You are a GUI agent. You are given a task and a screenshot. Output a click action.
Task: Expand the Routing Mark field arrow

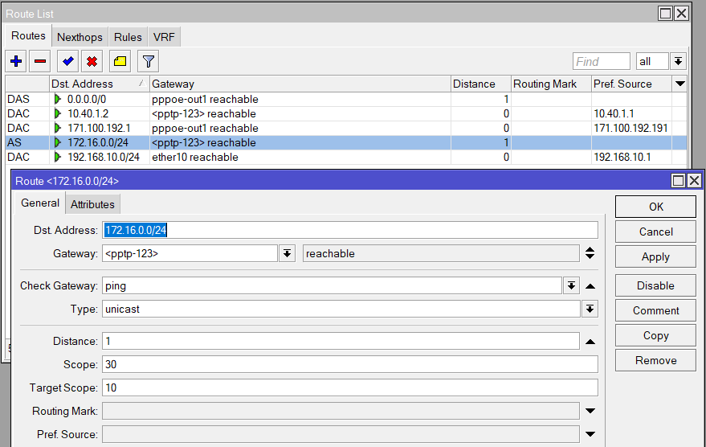pos(590,411)
